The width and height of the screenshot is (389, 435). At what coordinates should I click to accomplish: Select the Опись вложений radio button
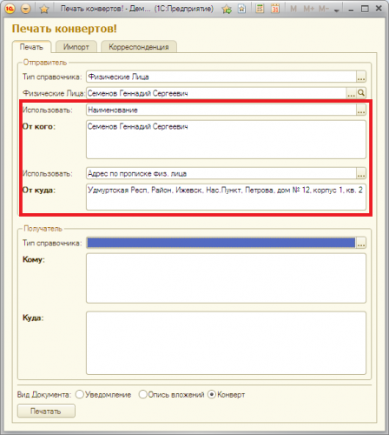(142, 394)
